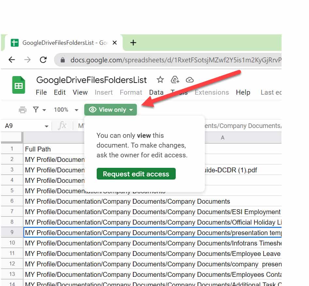Open the Help menu
This screenshot has width=309, height=286.
click(243, 92)
